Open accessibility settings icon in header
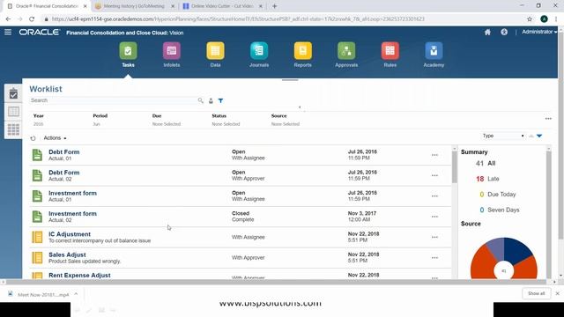 pos(504,32)
